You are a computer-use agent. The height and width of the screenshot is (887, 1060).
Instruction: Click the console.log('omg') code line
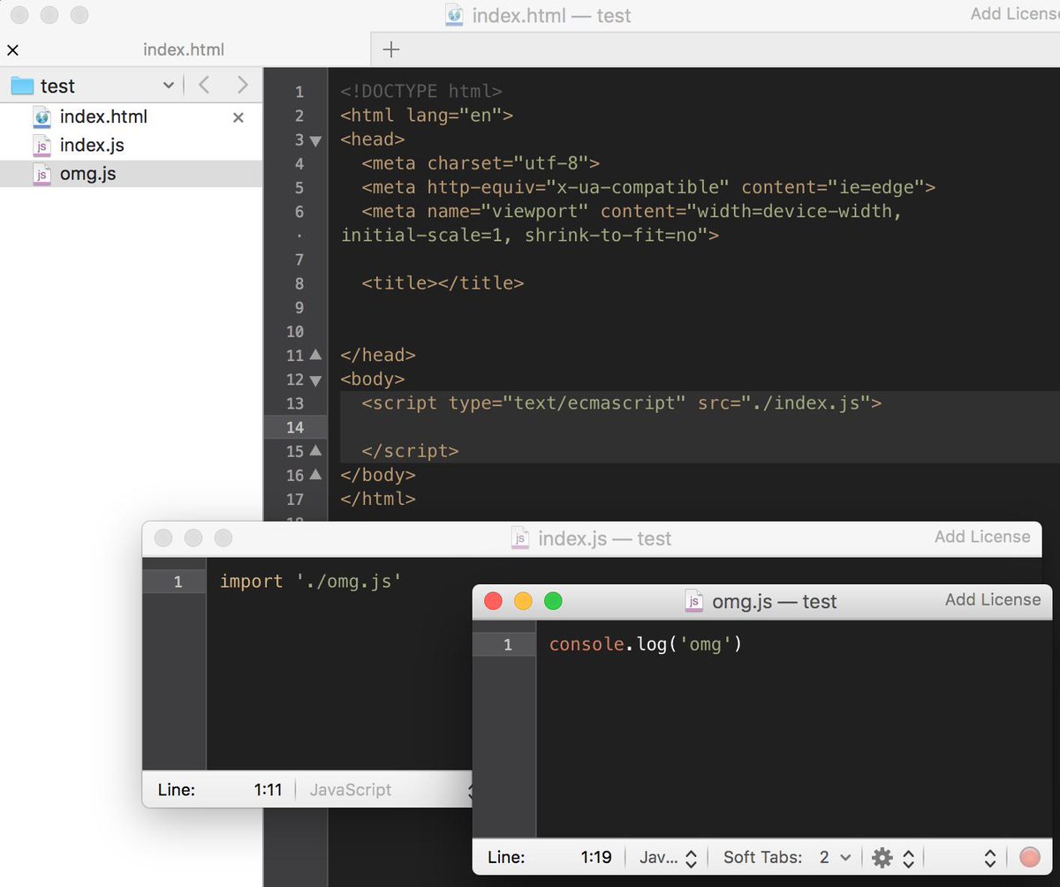[646, 644]
